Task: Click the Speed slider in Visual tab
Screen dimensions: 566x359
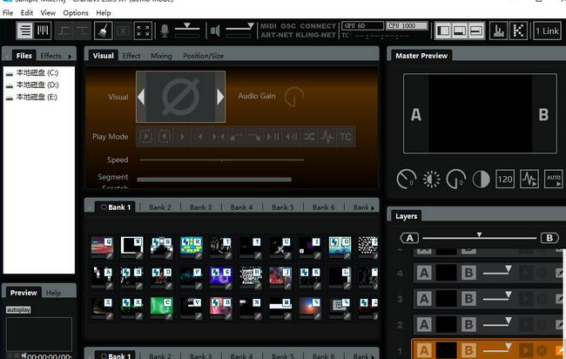Action: click(x=221, y=159)
